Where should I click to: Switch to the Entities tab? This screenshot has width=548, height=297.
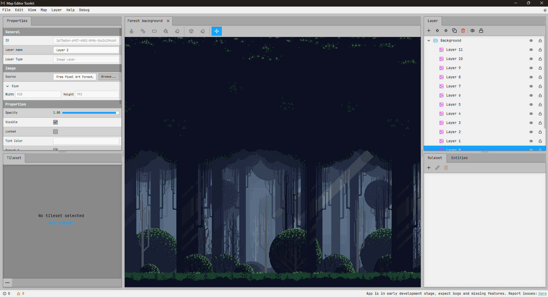coord(459,158)
